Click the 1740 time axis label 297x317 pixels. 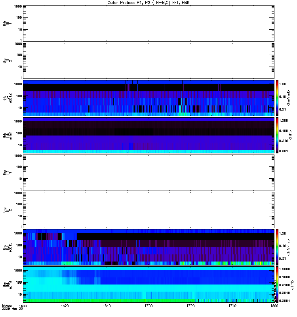pyautogui.click(x=232, y=306)
